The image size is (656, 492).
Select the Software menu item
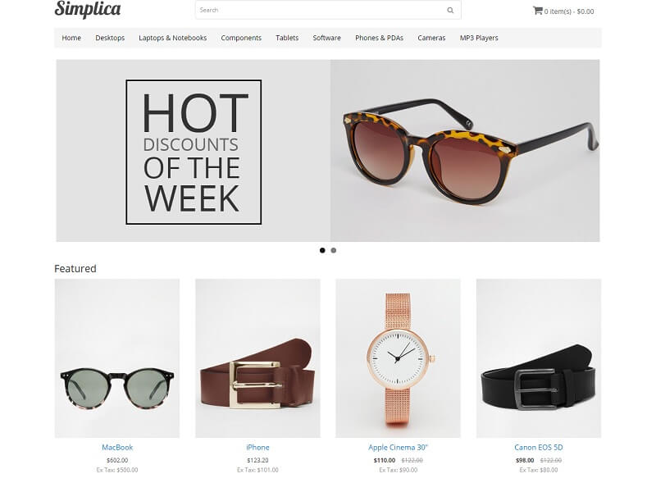tap(326, 38)
